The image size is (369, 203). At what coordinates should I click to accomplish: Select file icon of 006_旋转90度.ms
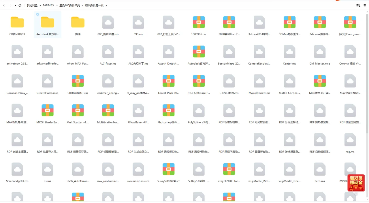pyautogui.click(x=108, y=22)
